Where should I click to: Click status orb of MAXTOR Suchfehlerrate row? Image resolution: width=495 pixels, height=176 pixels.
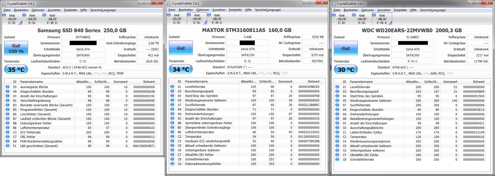[x=172, y=105]
